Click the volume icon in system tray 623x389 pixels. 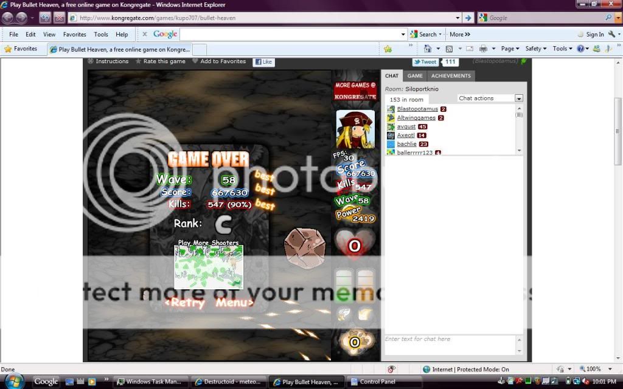585,382
